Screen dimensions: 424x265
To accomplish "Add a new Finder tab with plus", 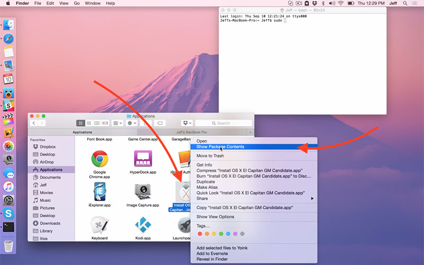I will (250, 132).
